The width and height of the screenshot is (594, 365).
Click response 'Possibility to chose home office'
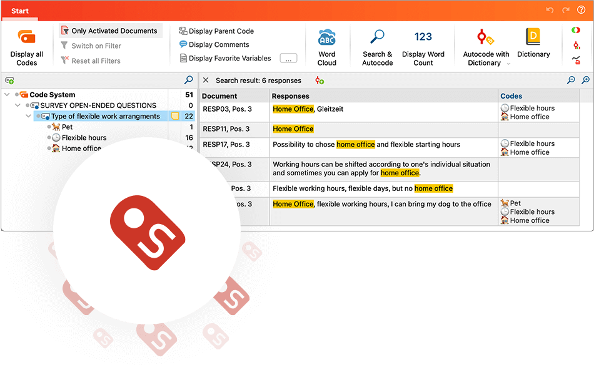coord(366,144)
